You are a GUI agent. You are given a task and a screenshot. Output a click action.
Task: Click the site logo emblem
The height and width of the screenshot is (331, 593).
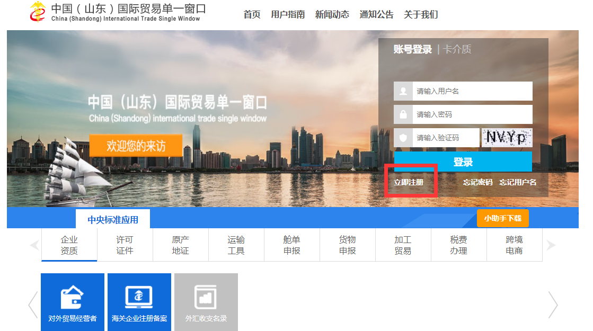[x=38, y=12]
